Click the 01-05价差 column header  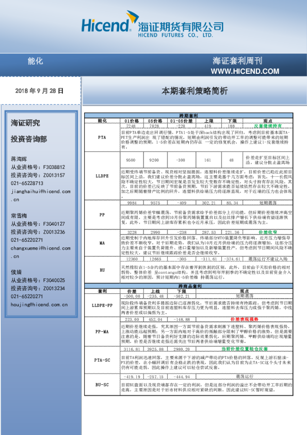pyautogui.click(x=182, y=121)
